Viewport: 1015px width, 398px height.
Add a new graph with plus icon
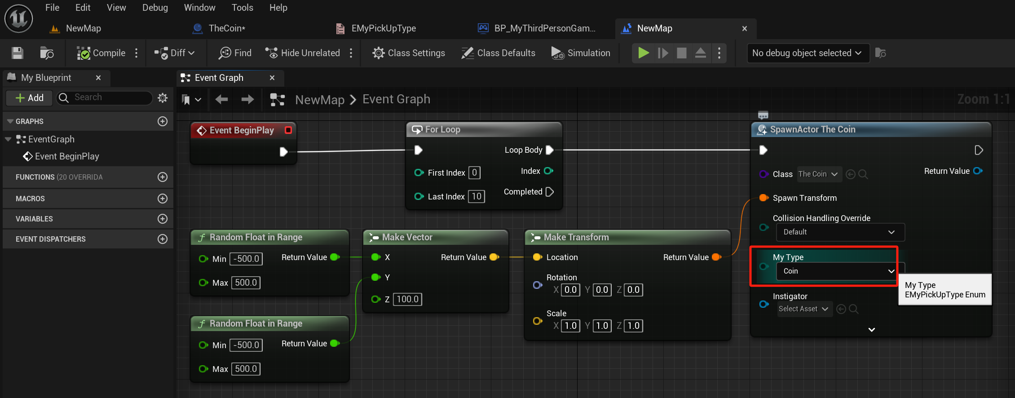click(163, 121)
